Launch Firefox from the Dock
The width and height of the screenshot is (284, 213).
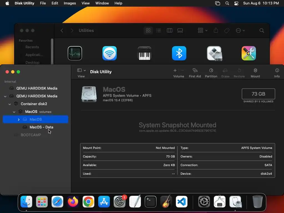pos(73,202)
